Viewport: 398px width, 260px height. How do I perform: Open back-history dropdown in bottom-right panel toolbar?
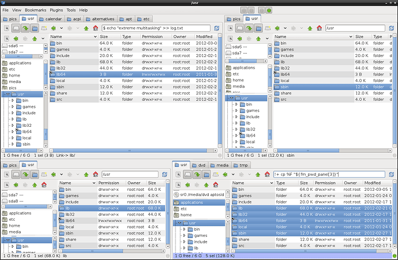coord(233,175)
